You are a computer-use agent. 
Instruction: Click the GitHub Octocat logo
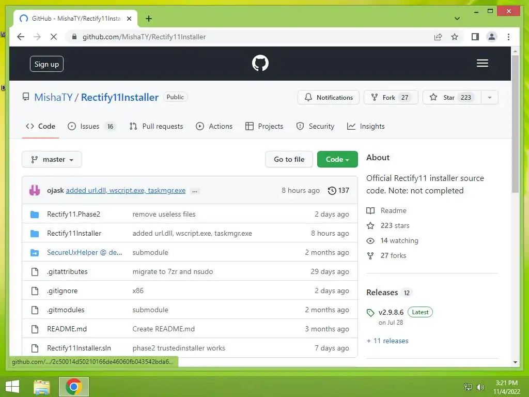coord(260,63)
